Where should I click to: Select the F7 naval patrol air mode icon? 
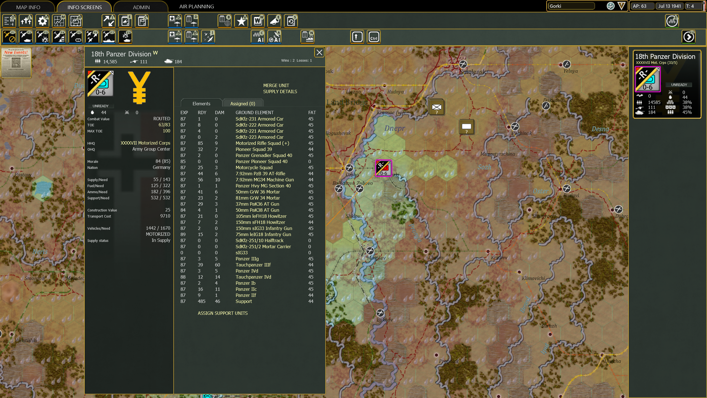coord(109,37)
